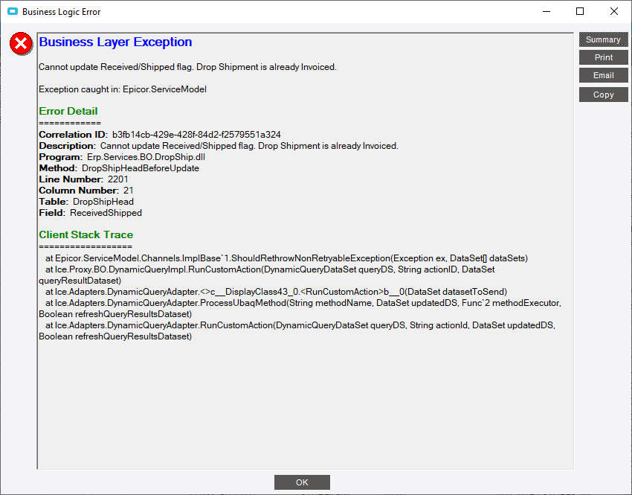
Task: Print the error details
Action: pyautogui.click(x=604, y=57)
